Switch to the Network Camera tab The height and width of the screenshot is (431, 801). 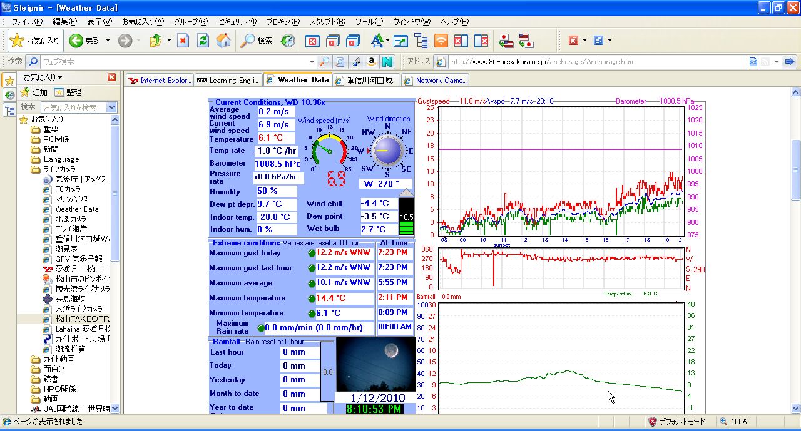(x=435, y=80)
